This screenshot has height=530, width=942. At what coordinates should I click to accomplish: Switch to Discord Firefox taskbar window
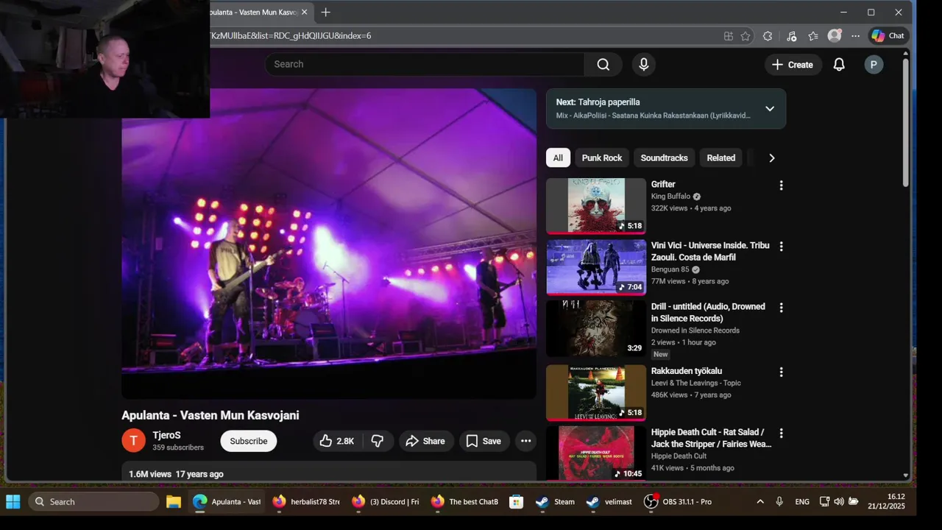[386, 502]
